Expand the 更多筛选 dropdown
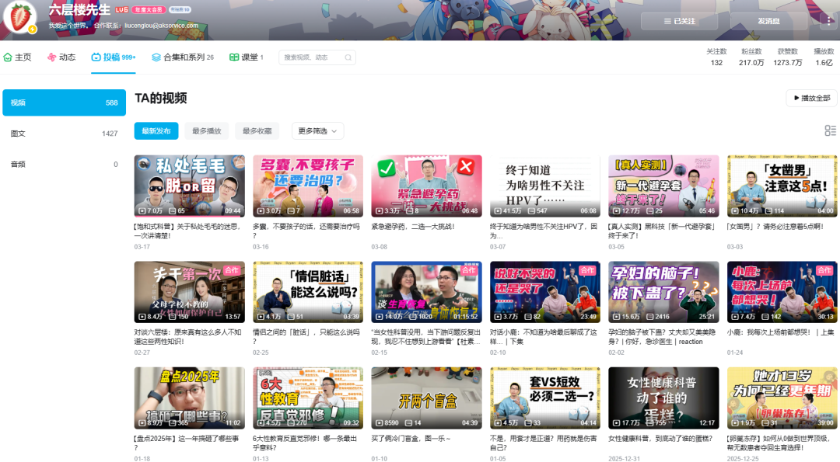The height and width of the screenshot is (462, 840). 317,131
